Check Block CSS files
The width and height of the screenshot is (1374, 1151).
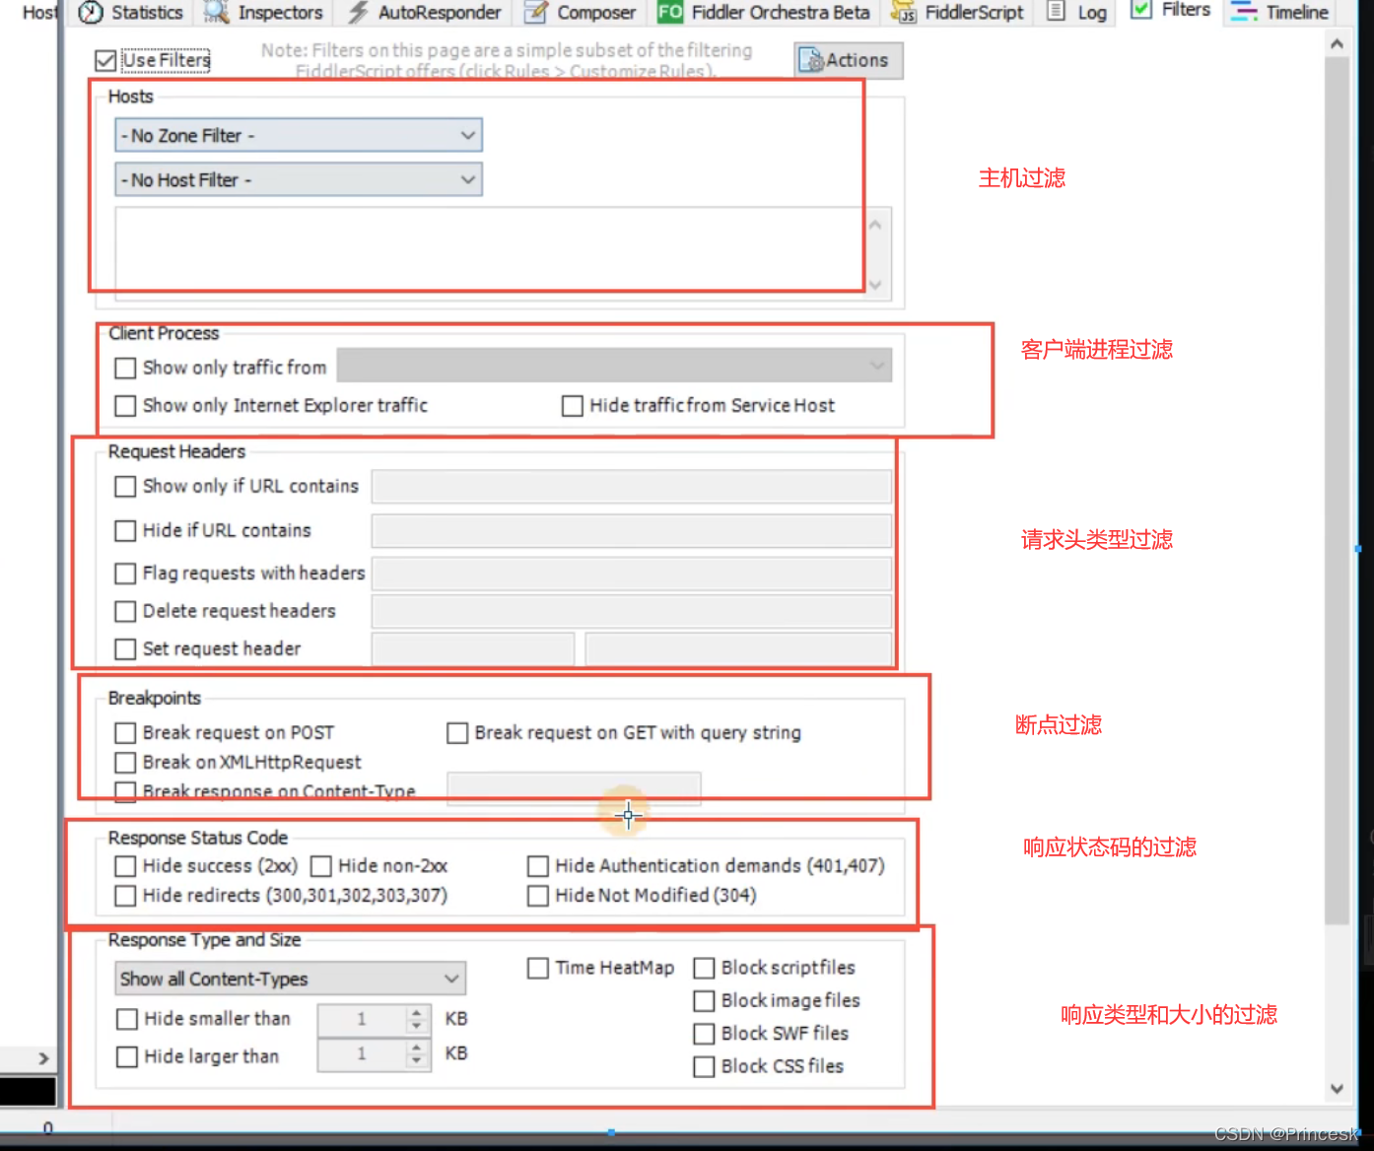click(x=704, y=1066)
